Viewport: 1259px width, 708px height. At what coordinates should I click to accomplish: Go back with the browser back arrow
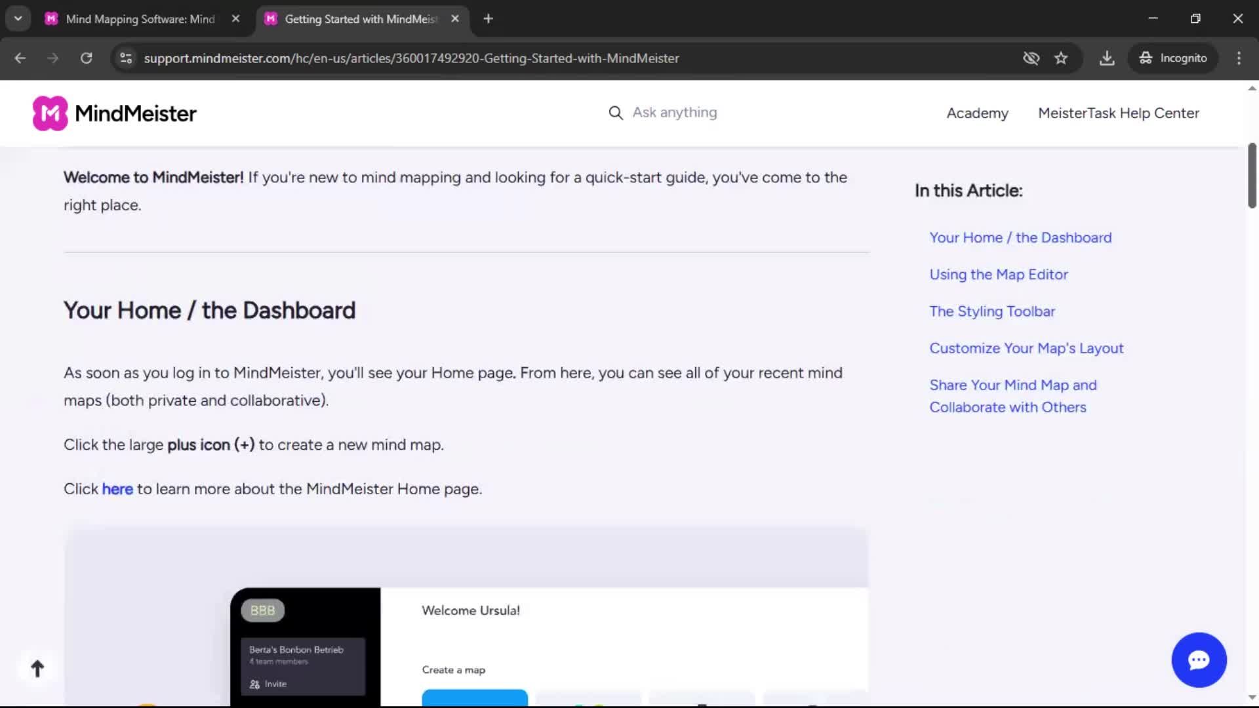20,58
